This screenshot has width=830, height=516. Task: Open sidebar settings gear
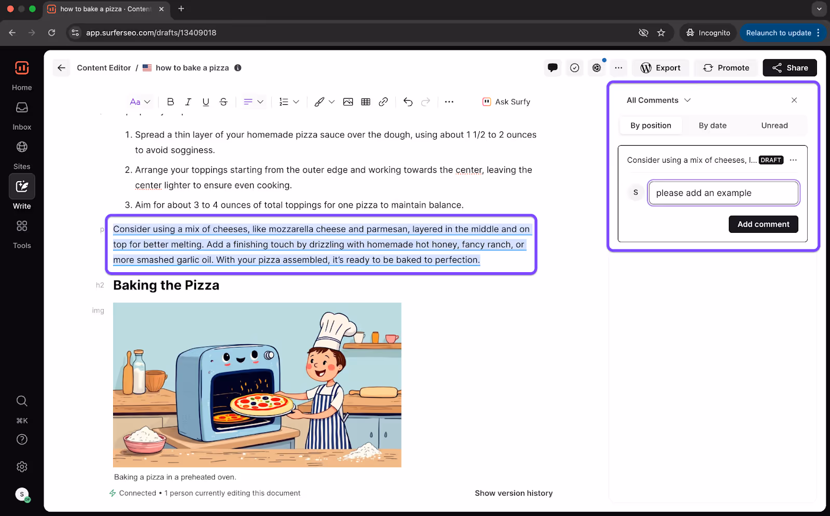(22, 467)
